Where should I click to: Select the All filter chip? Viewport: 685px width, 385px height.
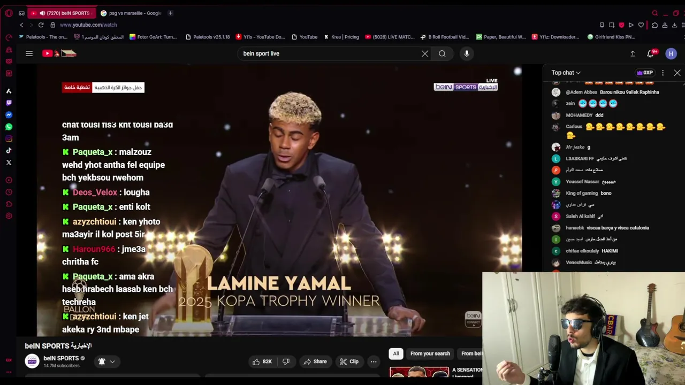pos(396,353)
